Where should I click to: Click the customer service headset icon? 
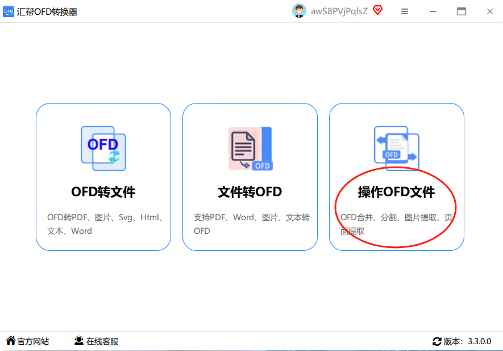tap(78, 340)
